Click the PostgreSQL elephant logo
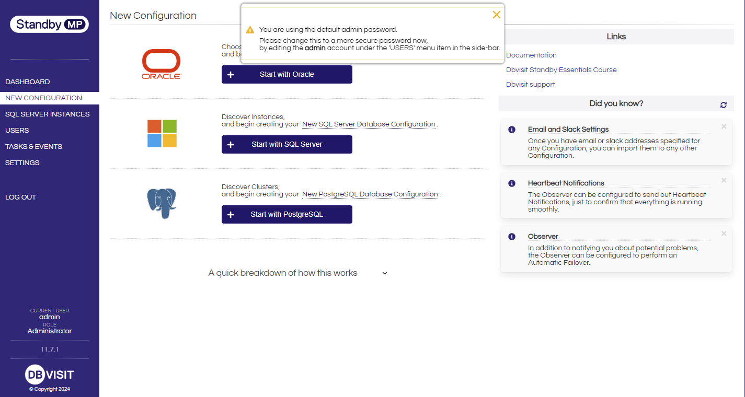 162,203
